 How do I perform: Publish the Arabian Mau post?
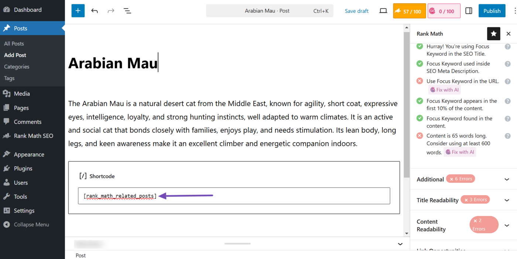(x=492, y=11)
